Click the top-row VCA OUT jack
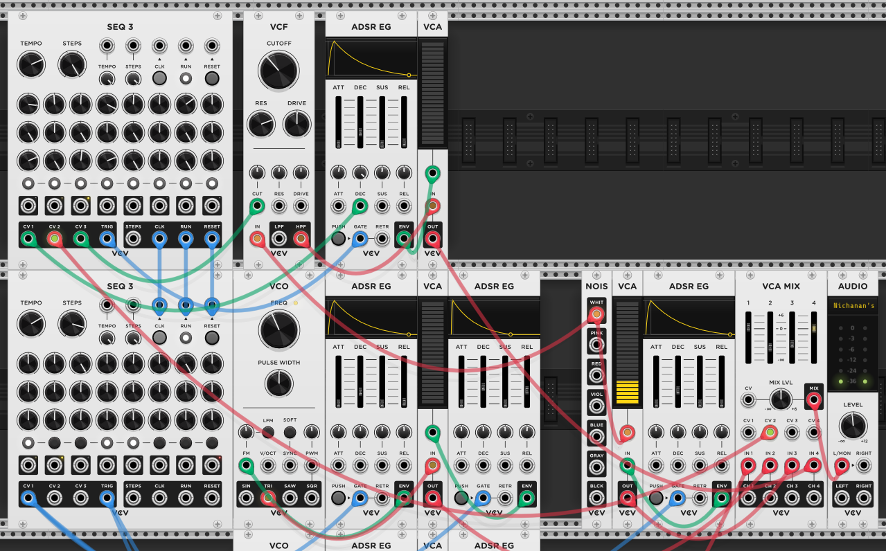Screen dimensions: 886x551 click(432, 239)
